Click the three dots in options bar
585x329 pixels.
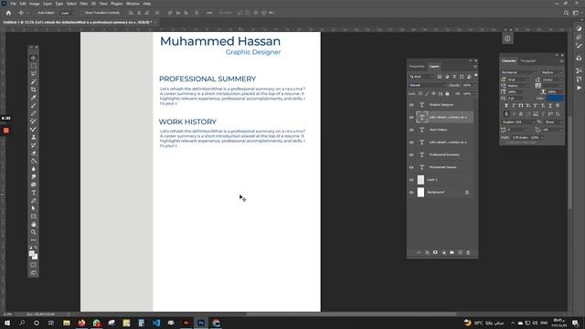(209, 13)
